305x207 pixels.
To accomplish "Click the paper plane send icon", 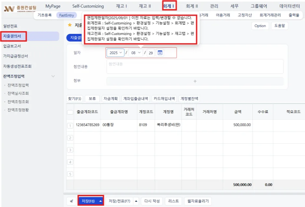I will 71,201.
